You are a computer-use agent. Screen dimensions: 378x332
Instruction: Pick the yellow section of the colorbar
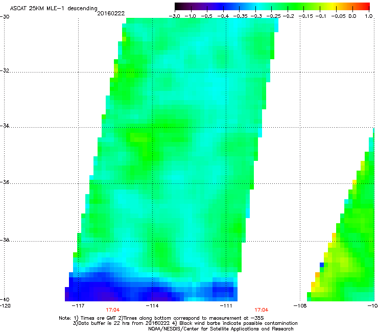(x=334, y=6)
